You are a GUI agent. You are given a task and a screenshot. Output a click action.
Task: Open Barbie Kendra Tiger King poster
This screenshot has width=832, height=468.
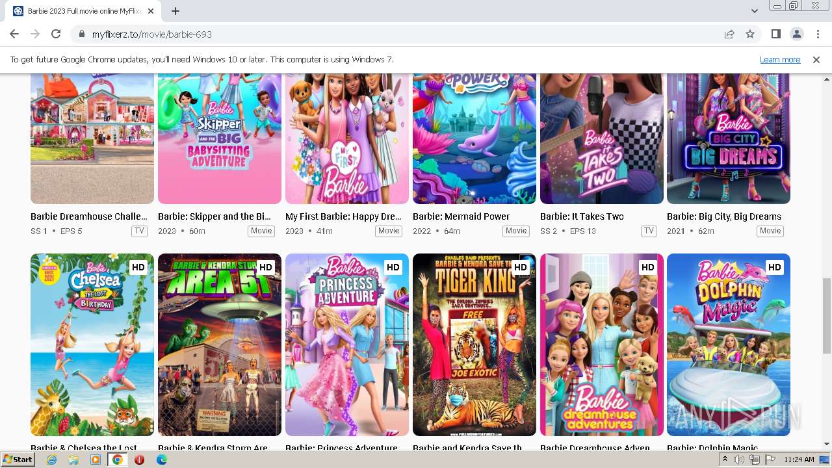click(474, 344)
